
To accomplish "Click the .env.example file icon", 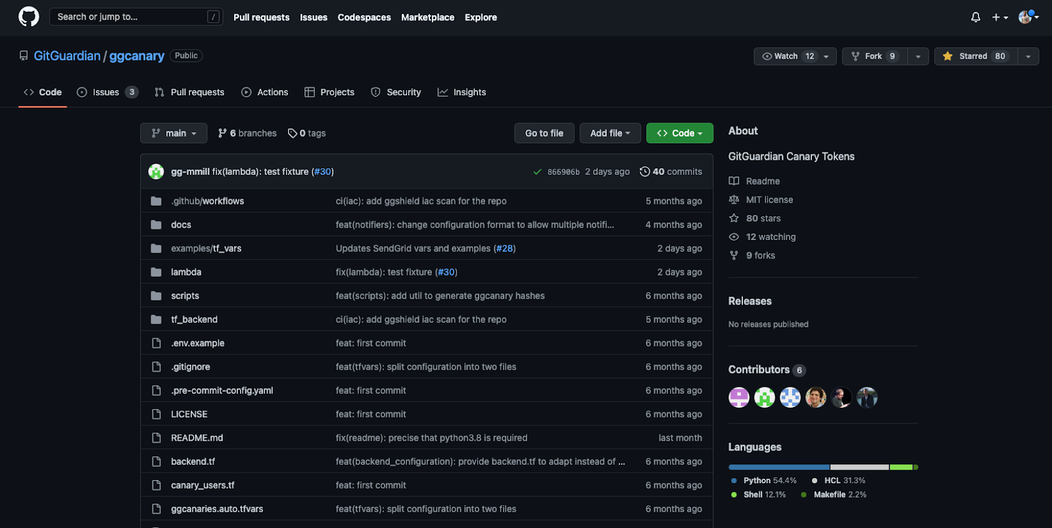I will (156, 343).
